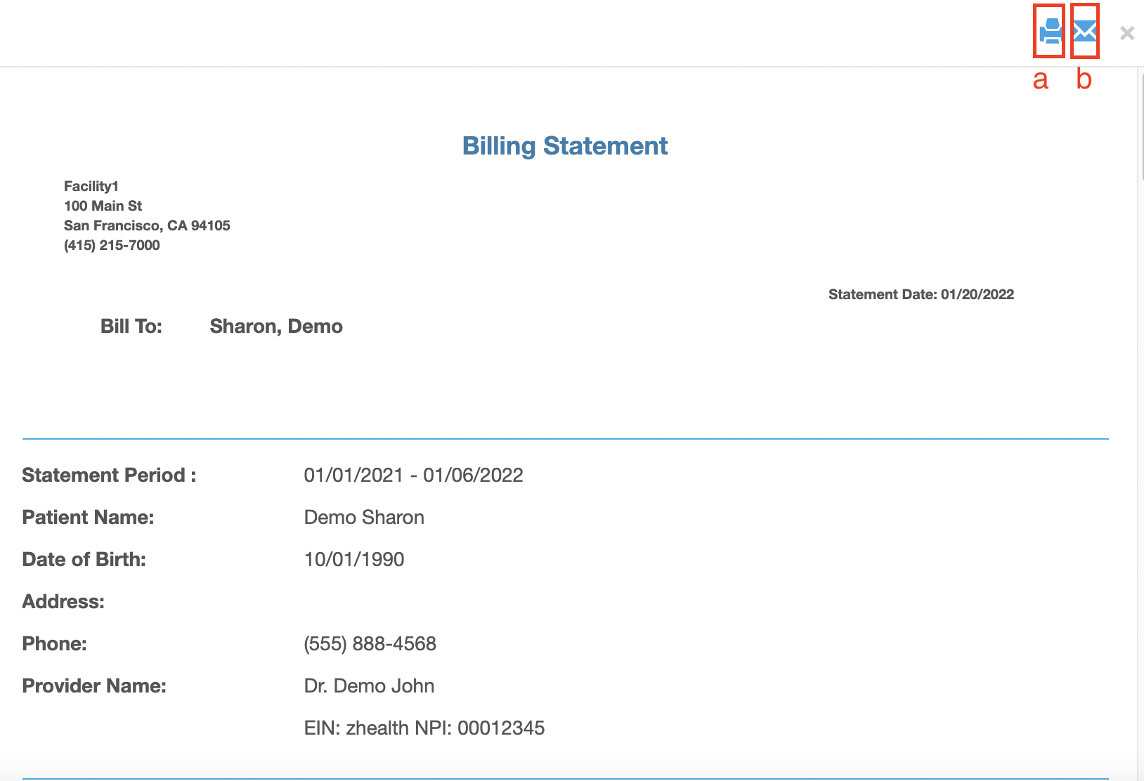The height and width of the screenshot is (781, 1144).
Task: Select the Bill To name Sharon, Demo
Action: [276, 327]
